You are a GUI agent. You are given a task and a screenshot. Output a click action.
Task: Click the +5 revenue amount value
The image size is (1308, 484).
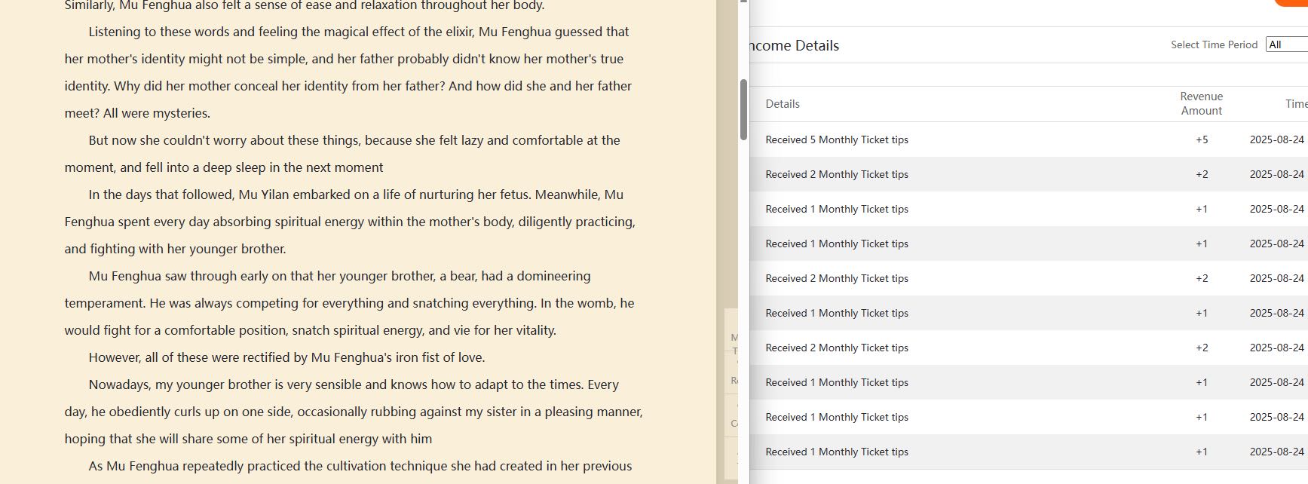[x=1202, y=139]
